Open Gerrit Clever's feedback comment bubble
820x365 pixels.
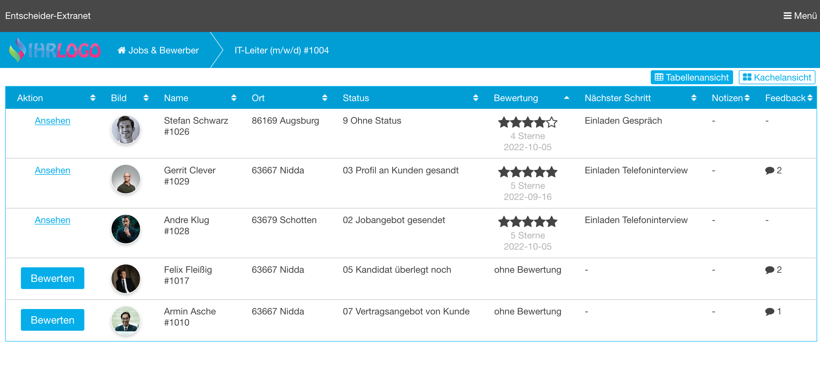click(769, 171)
